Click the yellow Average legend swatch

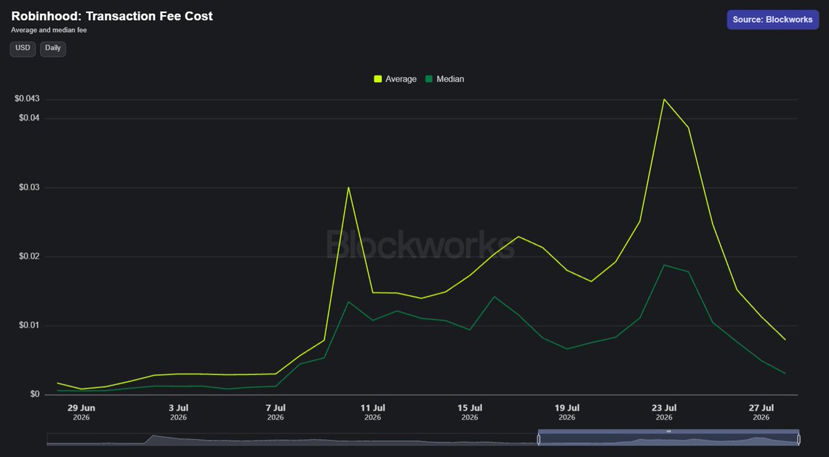(x=378, y=79)
